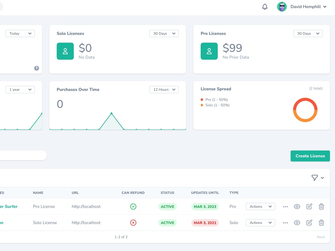Viewport: 335px width, 251px height.
Task: Open the Actions dropdown for Pro License
Action: click(260, 206)
